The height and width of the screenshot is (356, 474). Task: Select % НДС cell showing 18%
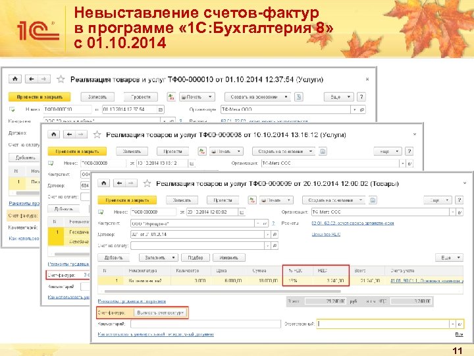point(298,281)
